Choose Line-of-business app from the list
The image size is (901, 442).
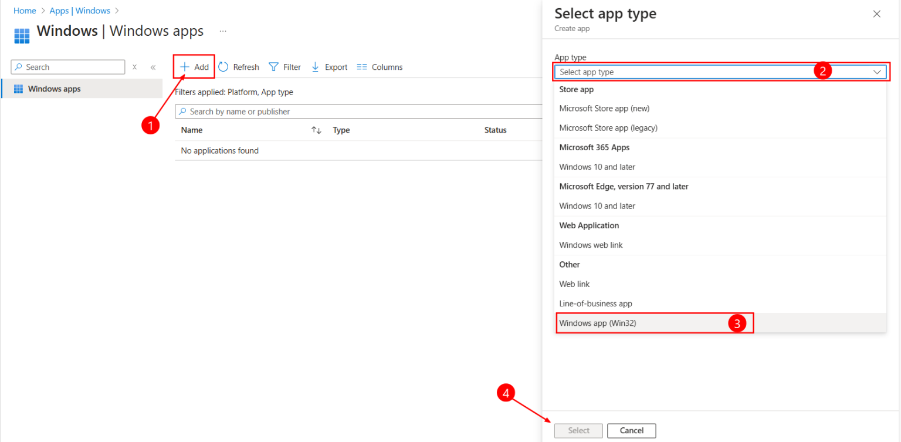point(595,303)
